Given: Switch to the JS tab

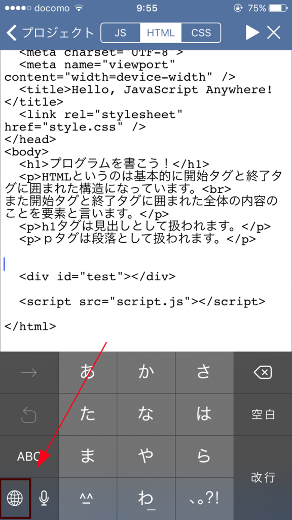Looking at the screenshot, I should (121, 33).
